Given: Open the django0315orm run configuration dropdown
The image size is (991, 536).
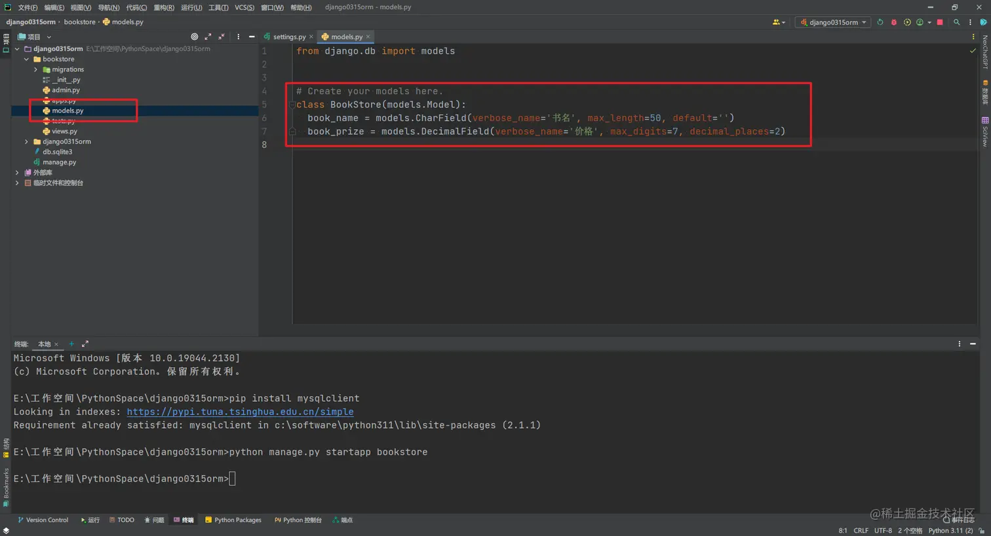Looking at the screenshot, I should tap(833, 22).
